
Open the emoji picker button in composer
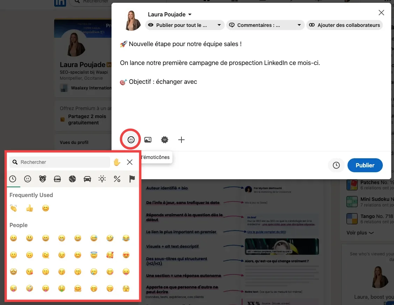click(131, 139)
